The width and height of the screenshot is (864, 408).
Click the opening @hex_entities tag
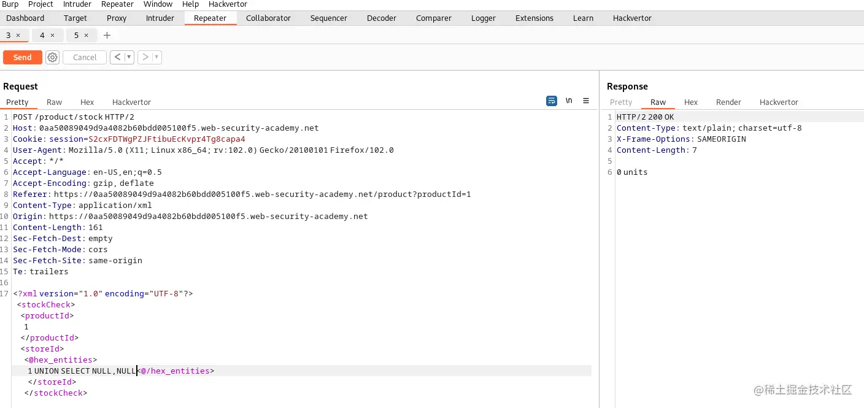(61, 360)
